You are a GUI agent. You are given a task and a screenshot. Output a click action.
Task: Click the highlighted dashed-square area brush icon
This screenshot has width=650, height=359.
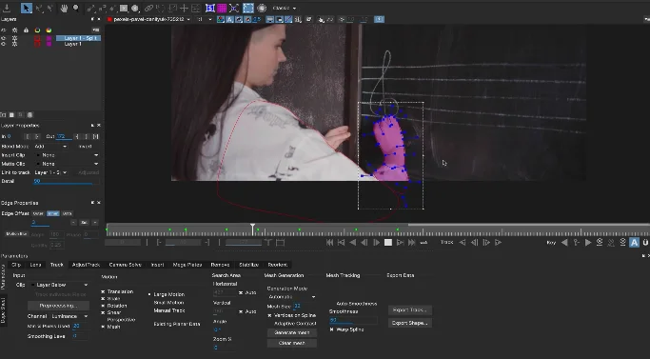(248, 8)
